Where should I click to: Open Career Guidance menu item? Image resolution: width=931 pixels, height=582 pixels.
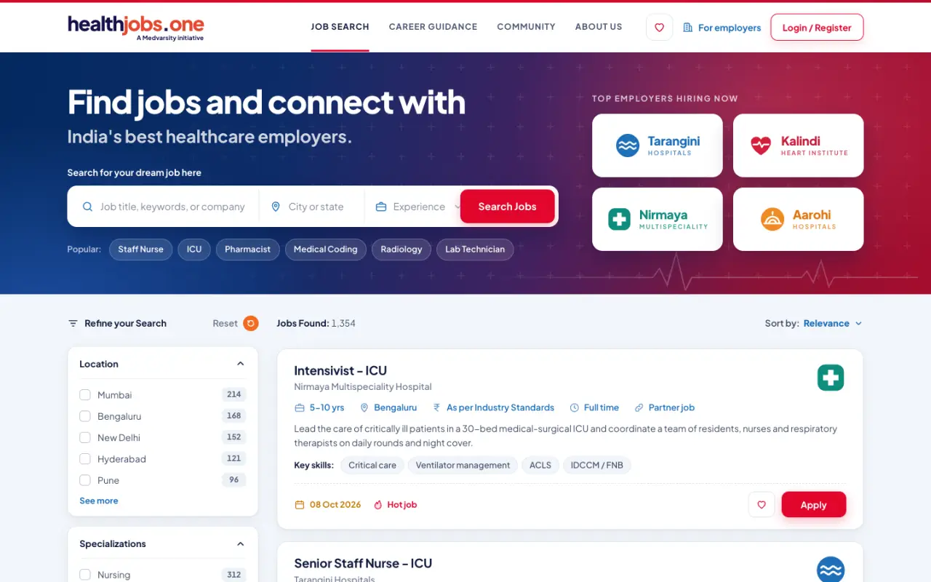coord(433,27)
